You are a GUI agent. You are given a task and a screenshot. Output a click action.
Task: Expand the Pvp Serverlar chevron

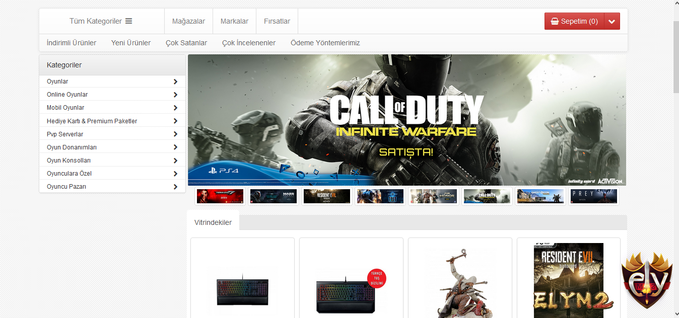point(175,134)
